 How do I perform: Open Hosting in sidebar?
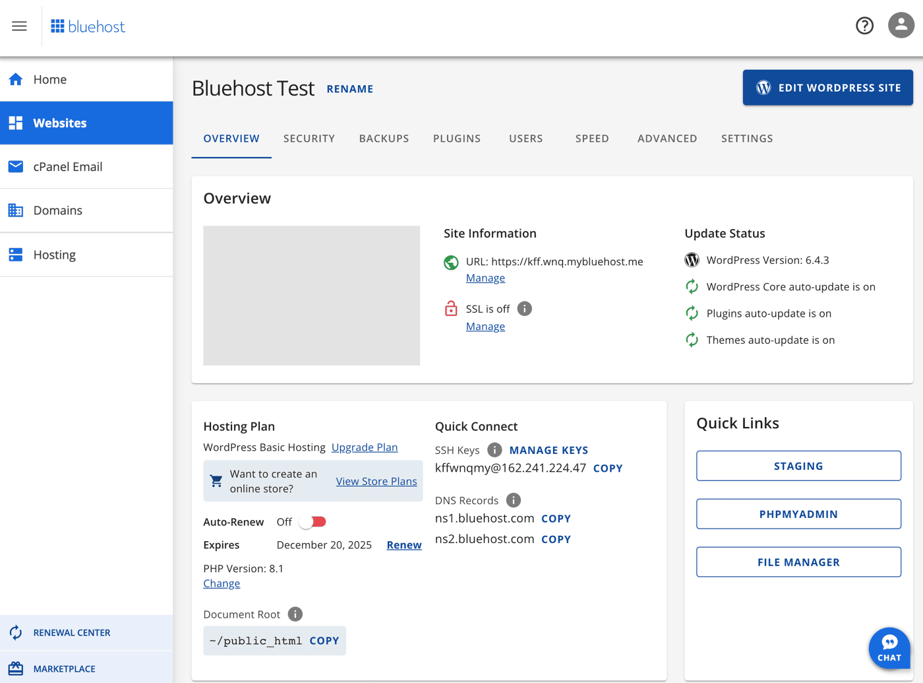[x=86, y=255]
